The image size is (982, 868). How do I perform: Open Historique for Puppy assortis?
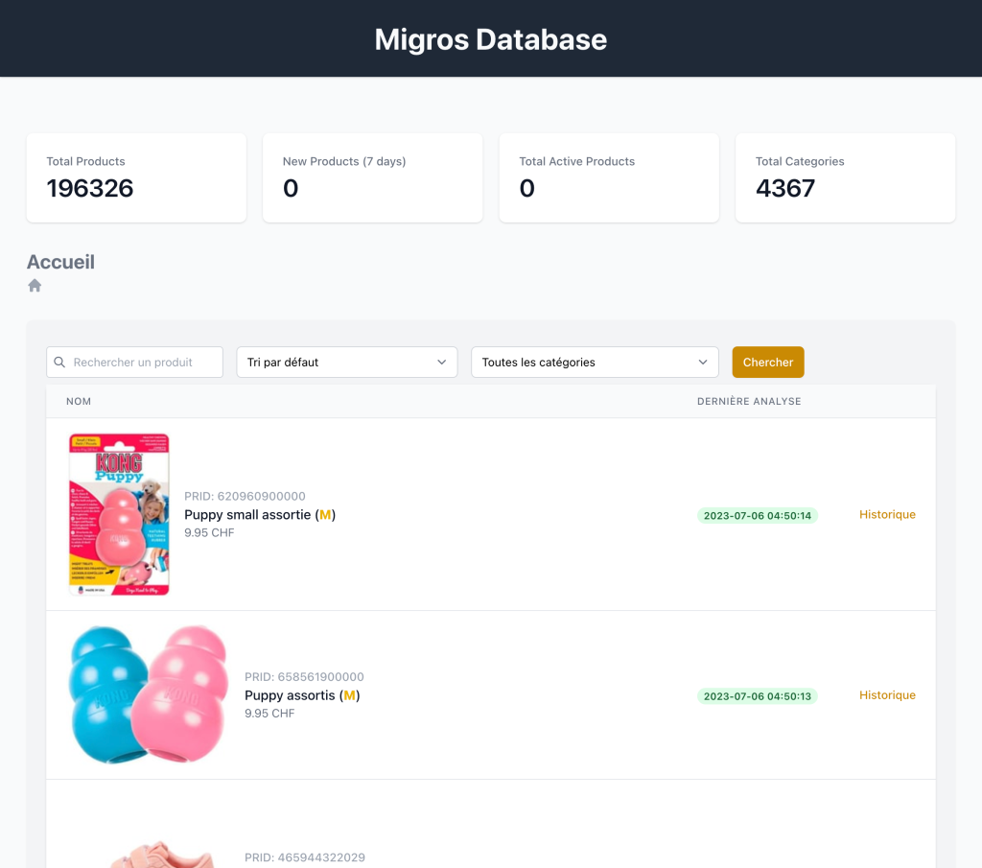(887, 695)
